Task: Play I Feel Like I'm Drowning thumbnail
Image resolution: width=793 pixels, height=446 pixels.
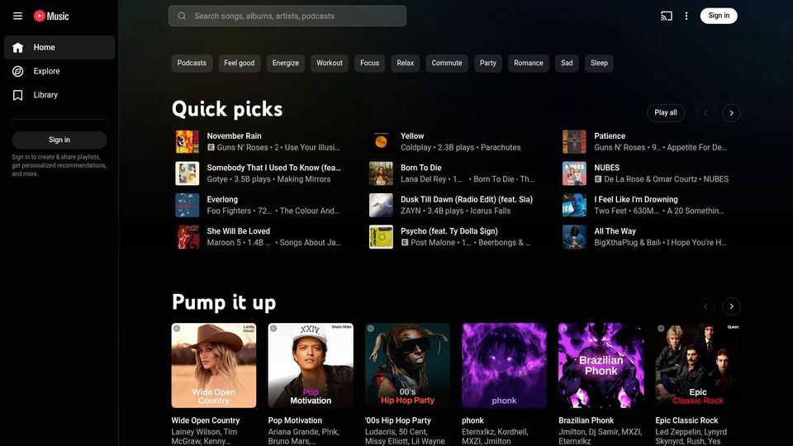Action: point(575,206)
